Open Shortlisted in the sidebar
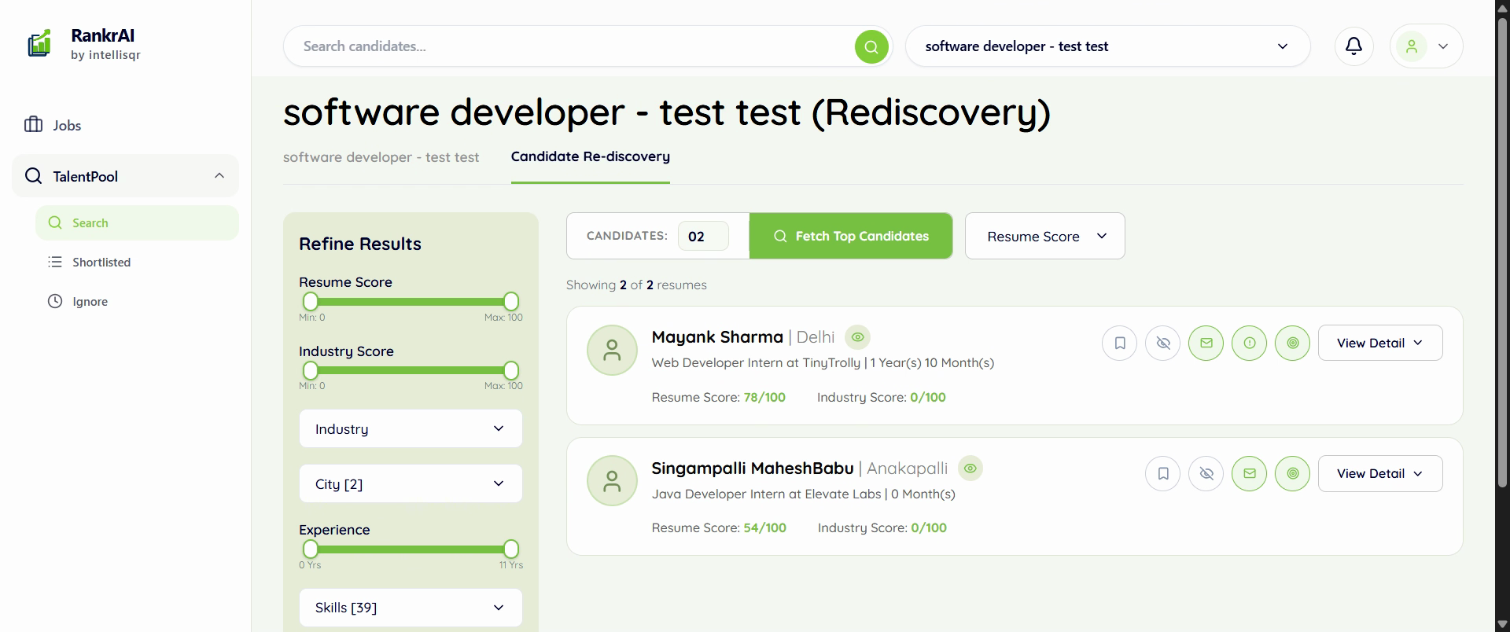 [x=101, y=262]
